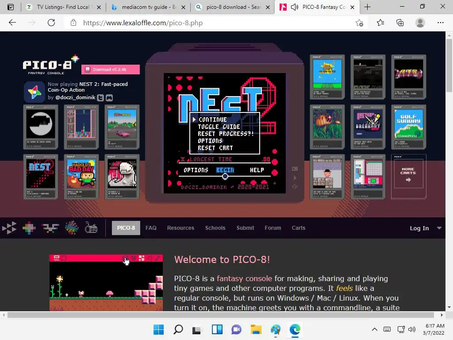Open the FAQ nav item
This screenshot has width=453, height=340.
coord(151,228)
